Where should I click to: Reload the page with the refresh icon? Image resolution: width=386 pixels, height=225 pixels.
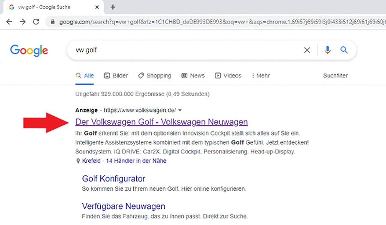pyautogui.click(x=36, y=22)
